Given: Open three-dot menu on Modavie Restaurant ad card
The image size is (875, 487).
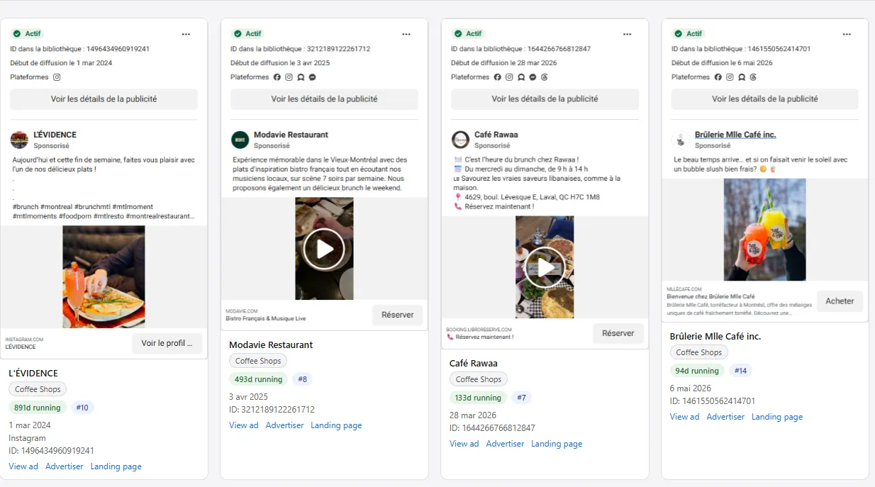Looking at the screenshot, I should point(406,34).
